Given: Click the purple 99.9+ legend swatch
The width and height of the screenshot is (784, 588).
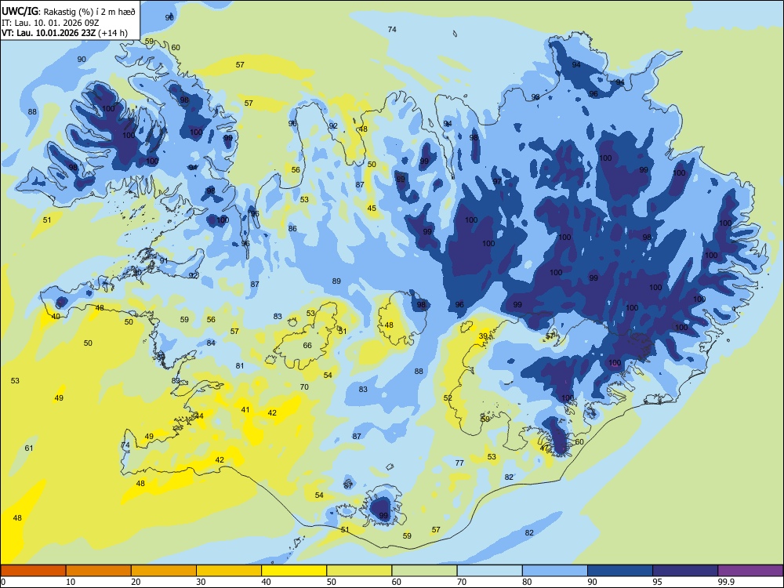Looking at the screenshot, I should tap(750, 571).
